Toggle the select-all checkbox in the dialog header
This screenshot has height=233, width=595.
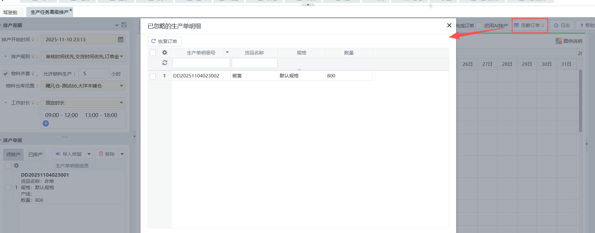tap(153, 53)
